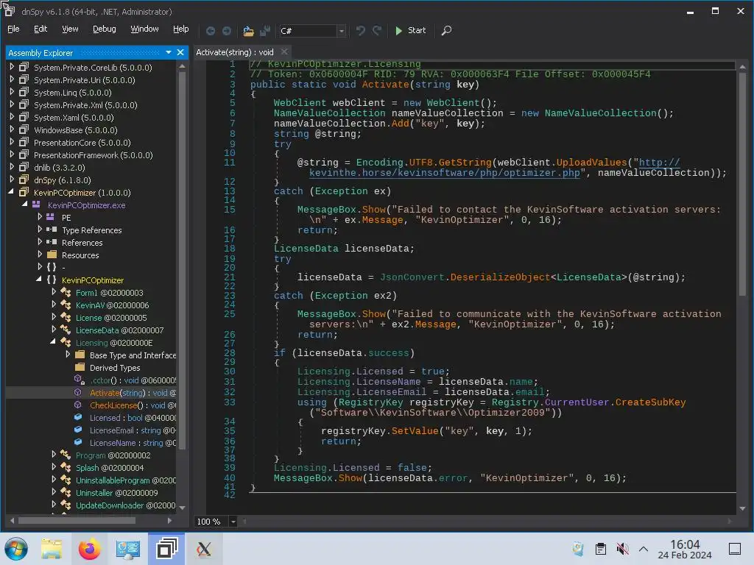Expand the PE node
754x565 pixels.
pos(40,217)
